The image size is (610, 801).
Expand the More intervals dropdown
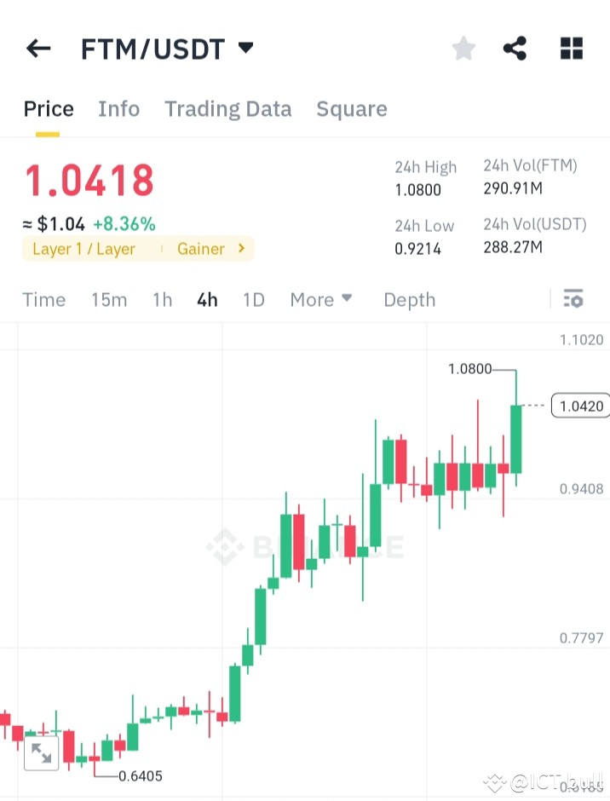[x=321, y=299]
